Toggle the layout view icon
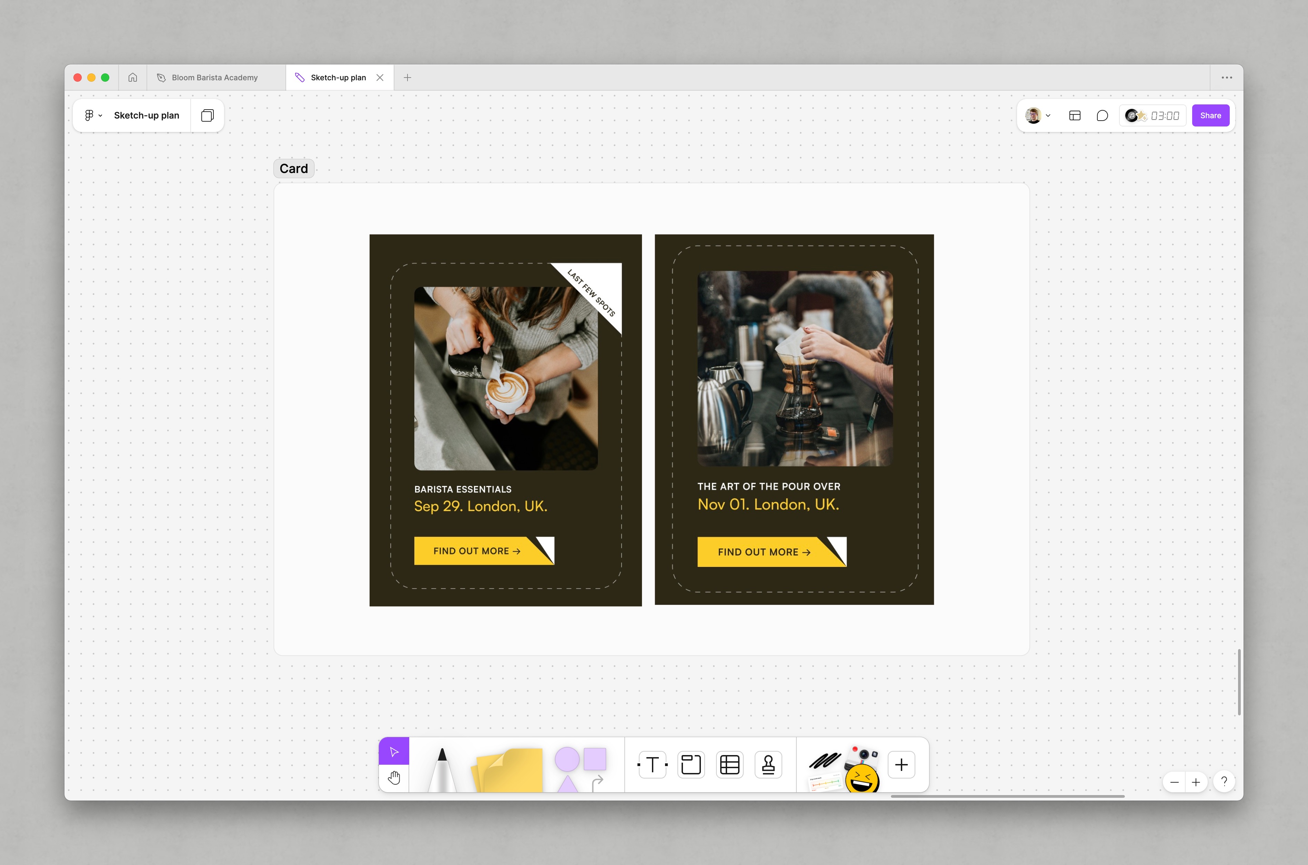The width and height of the screenshot is (1308, 865). click(x=1075, y=115)
